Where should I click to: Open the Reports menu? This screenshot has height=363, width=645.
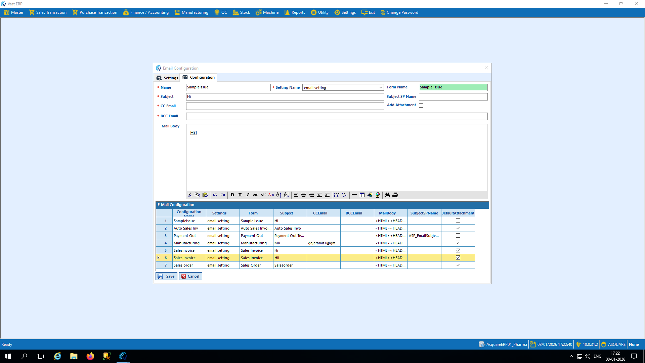point(295,12)
